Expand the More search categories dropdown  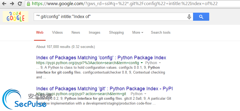point(138,32)
